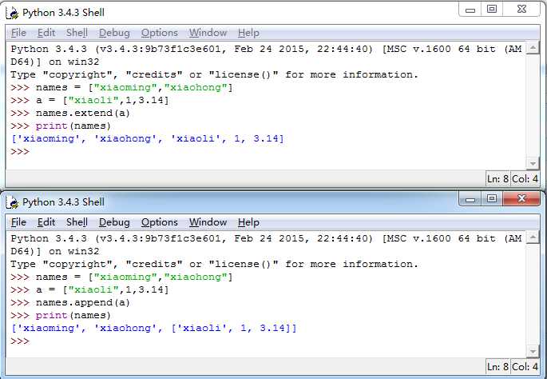Click Python icon in upper window title bar
The width and height of the screenshot is (547, 379).
click(x=13, y=13)
